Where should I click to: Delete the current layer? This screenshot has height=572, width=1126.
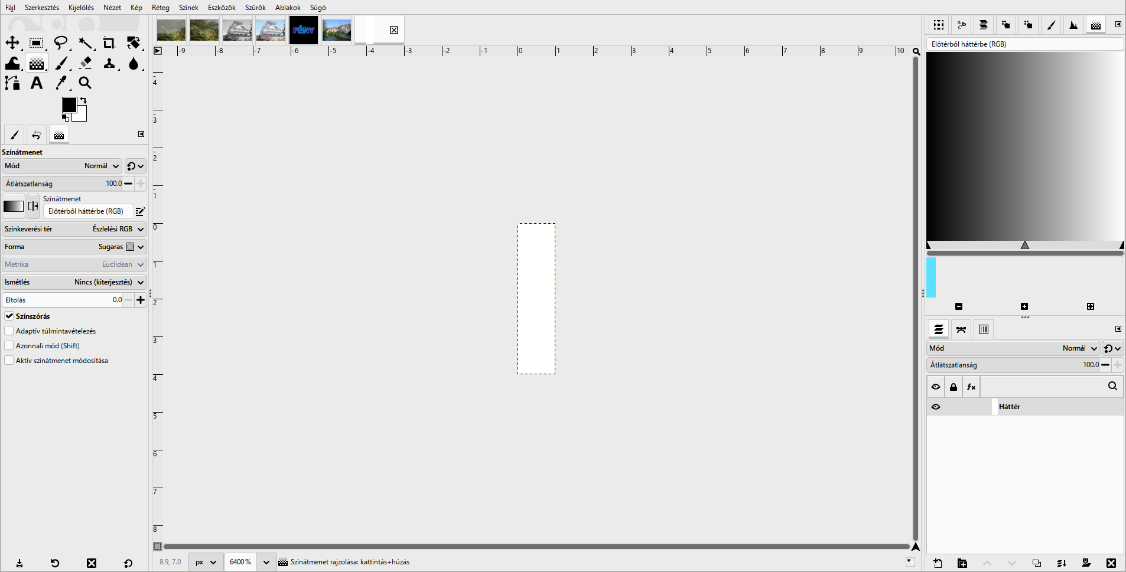click(1111, 563)
